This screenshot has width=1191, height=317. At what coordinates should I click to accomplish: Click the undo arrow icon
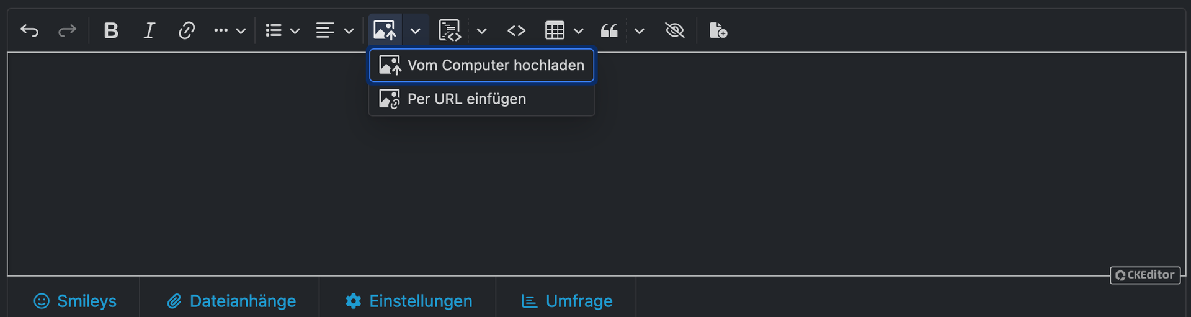point(29,30)
